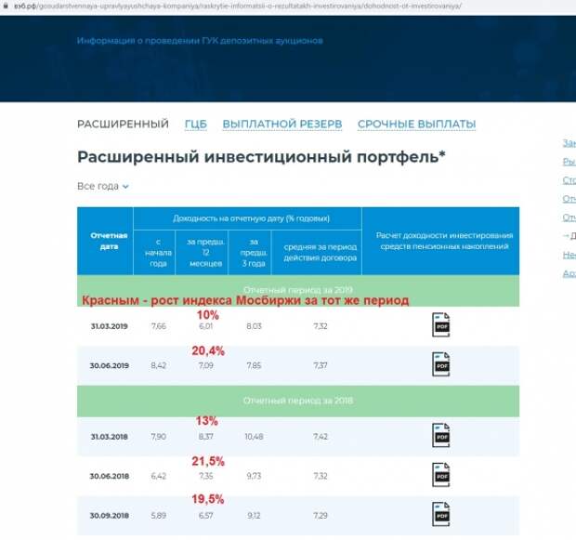Open PDF report for 31.03.2018

pyautogui.click(x=440, y=435)
